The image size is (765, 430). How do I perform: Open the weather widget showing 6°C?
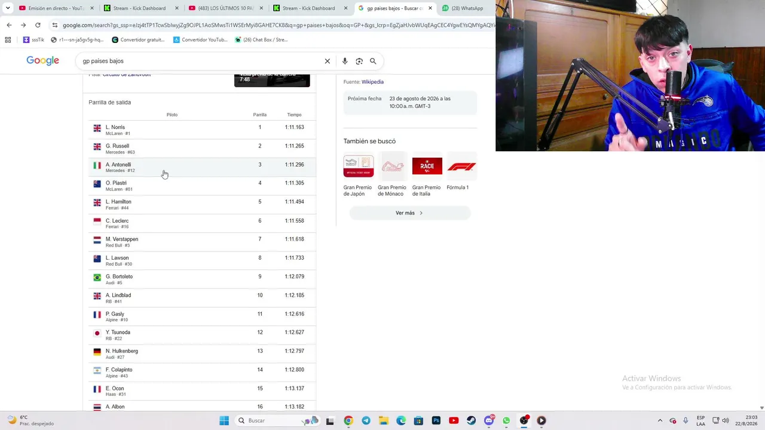pos(30,420)
